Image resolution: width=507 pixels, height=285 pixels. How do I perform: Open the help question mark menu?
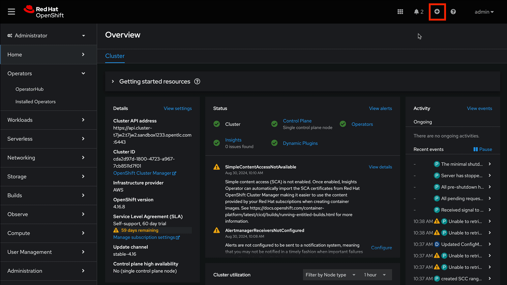453,12
